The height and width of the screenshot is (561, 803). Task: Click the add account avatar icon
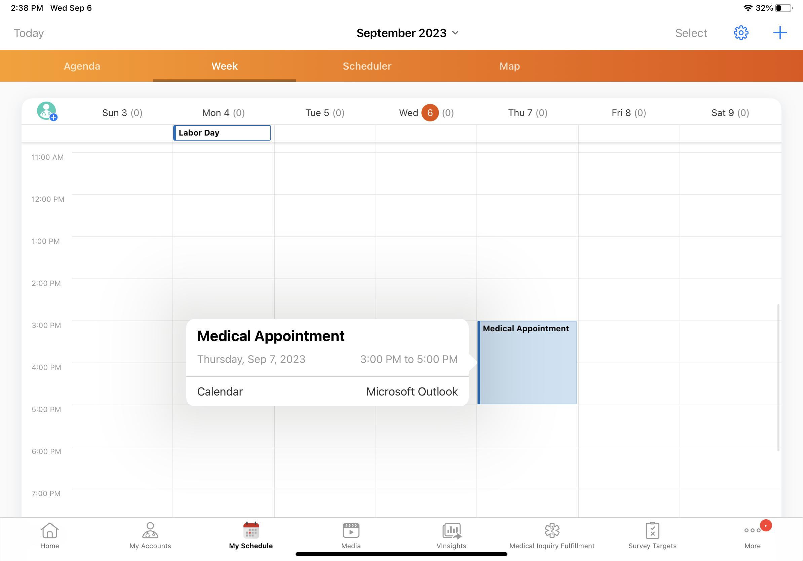pyautogui.click(x=47, y=111)
